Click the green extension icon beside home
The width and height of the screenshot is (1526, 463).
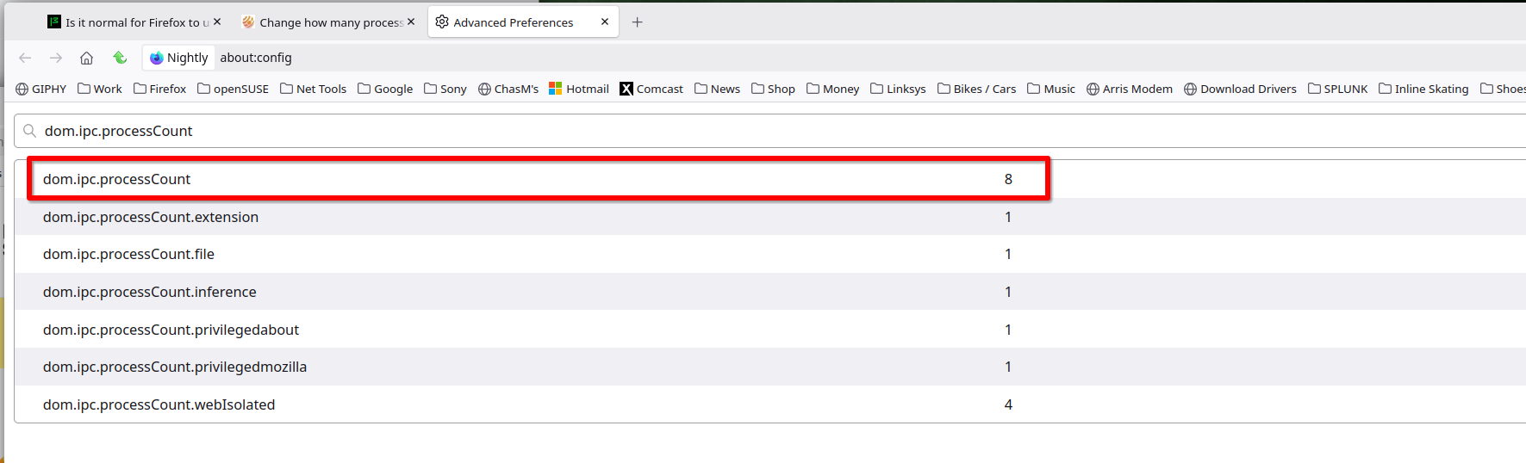coord(120,58)
